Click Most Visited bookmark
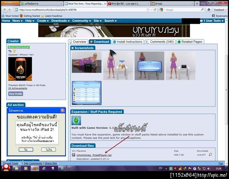The image size is (229, 179). pyautogui.click(x=10, y=16)
